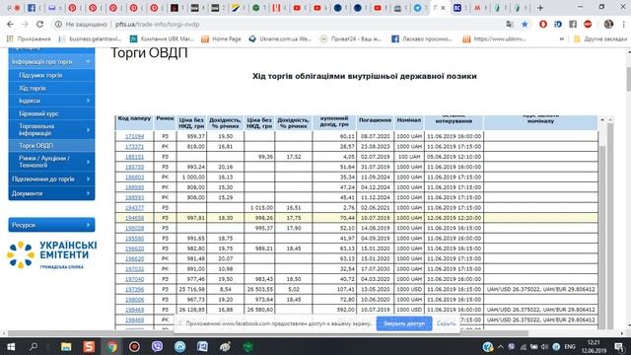Open bond code 171094 link

(134, 136)
